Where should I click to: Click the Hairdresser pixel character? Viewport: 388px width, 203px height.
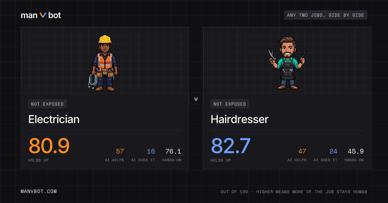point(287,63)
